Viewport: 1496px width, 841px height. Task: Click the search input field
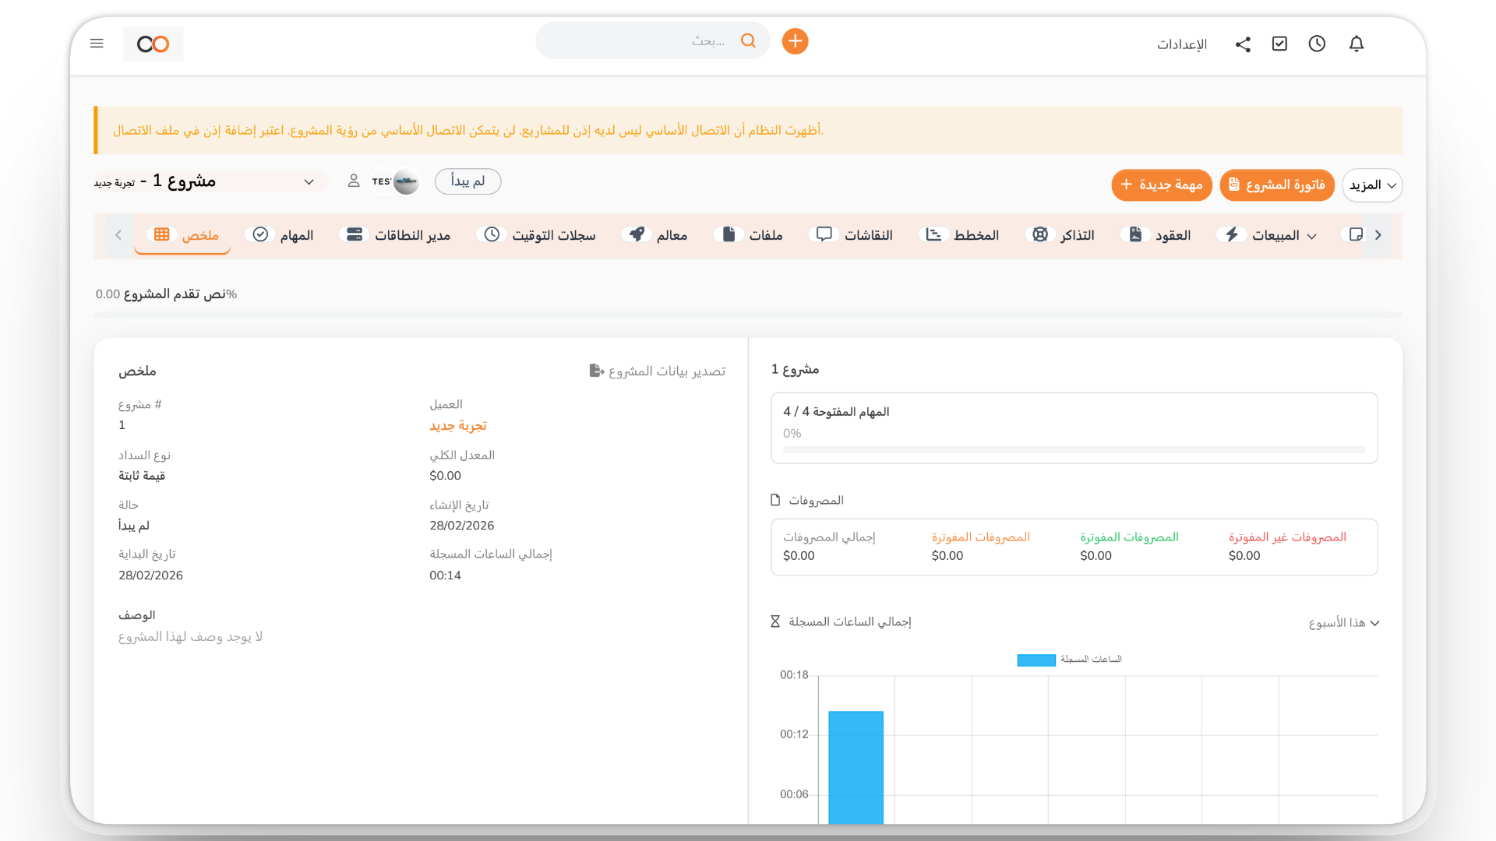pos(647,41)
